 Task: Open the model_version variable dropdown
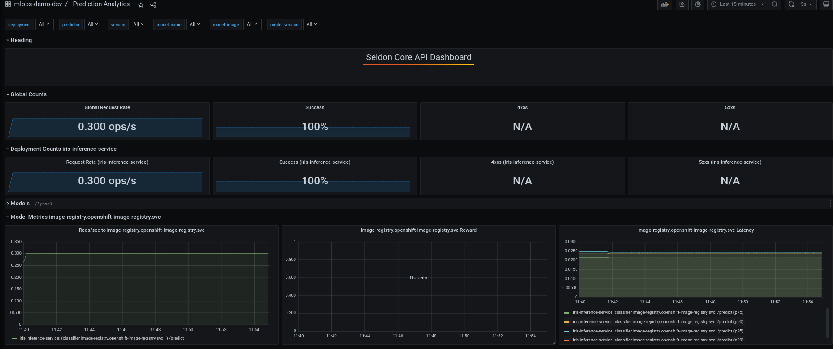pyautogui.click(x=312, y=25)
